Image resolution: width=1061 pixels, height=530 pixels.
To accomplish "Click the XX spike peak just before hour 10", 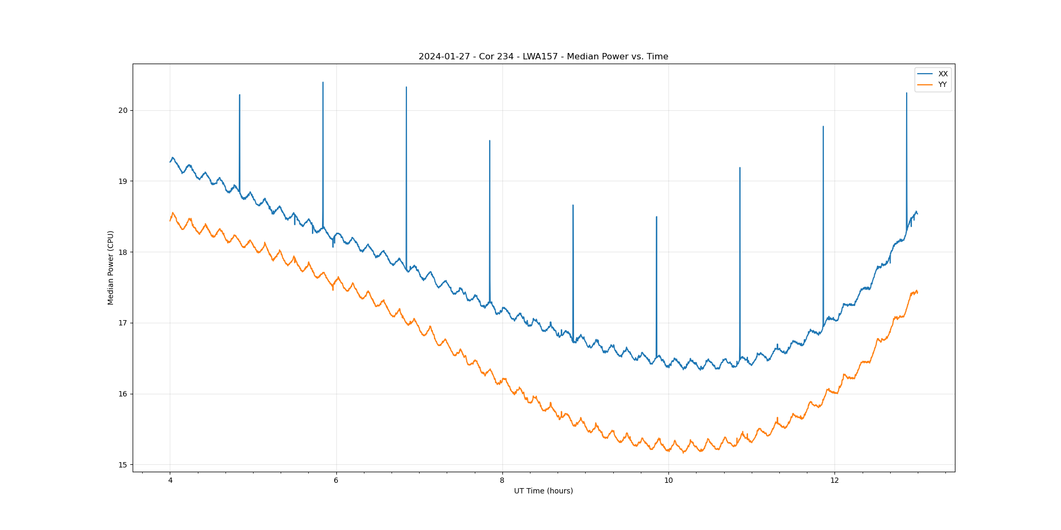I will coord(656,217).
